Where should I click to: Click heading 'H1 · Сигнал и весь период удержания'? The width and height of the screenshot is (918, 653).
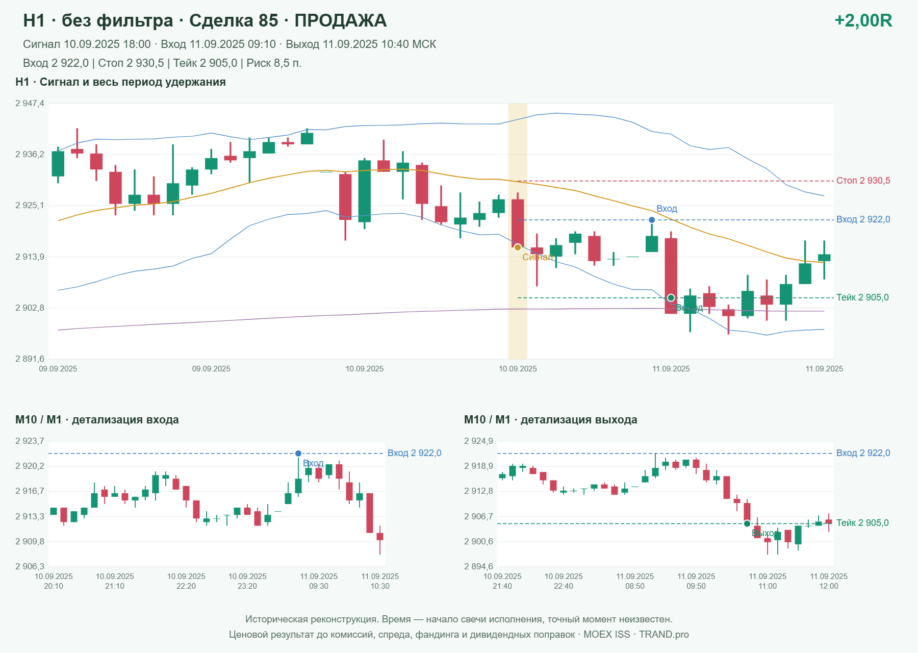click(120, 82)
